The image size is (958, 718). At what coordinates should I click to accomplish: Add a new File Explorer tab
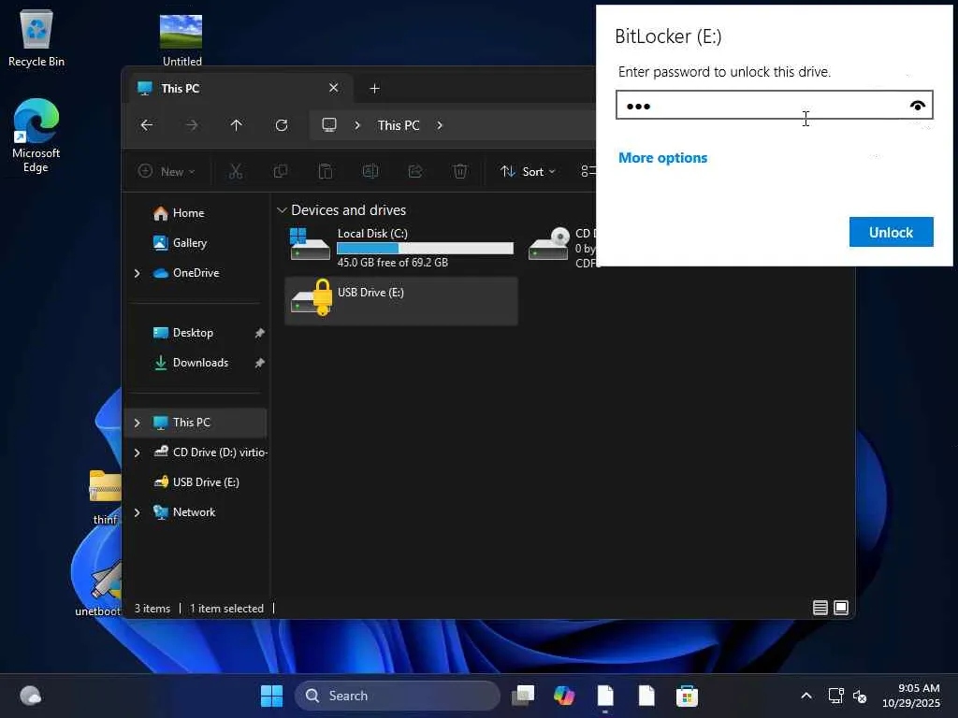(374, 89)
